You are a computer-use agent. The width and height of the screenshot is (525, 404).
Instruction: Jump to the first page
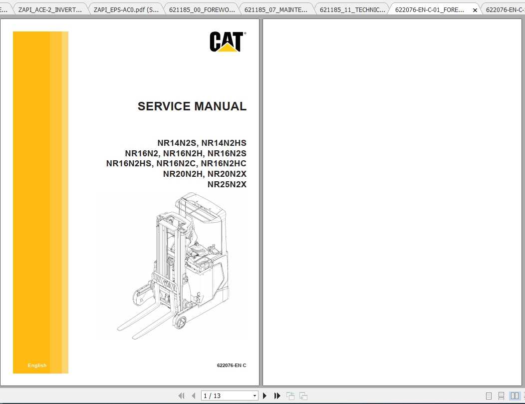(182, 396)
